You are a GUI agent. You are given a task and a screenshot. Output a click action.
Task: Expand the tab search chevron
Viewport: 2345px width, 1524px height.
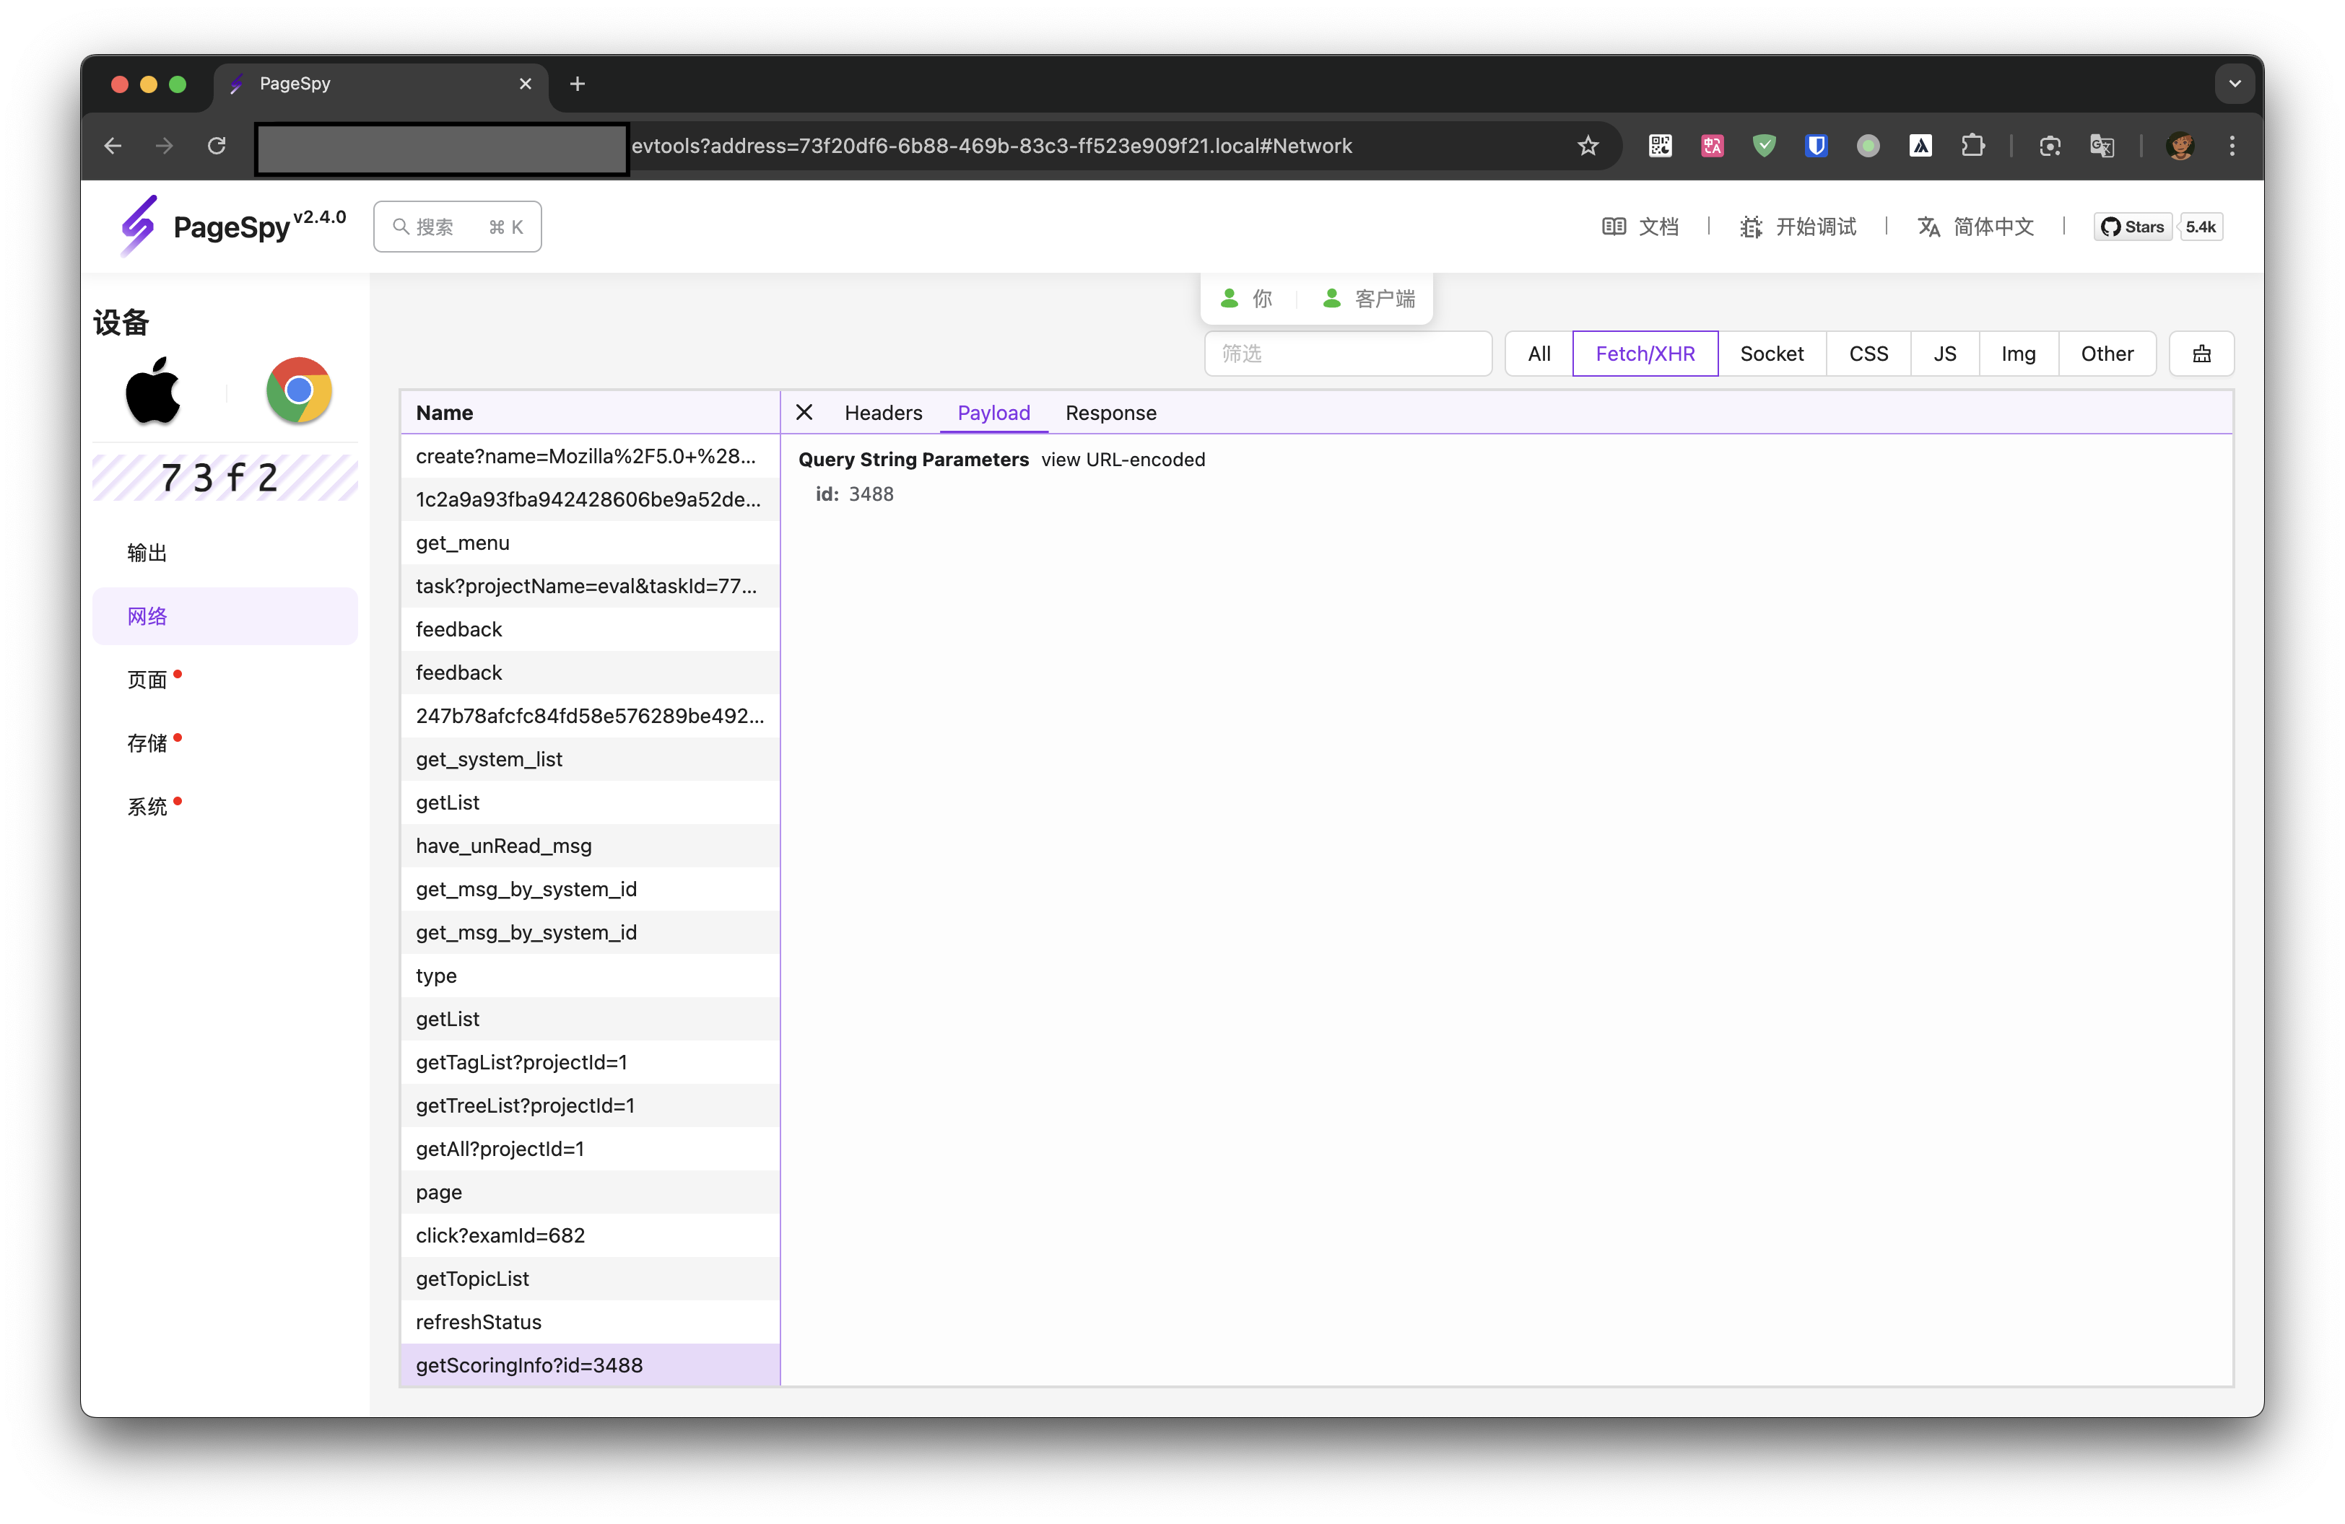click(x=2234, y=84)
